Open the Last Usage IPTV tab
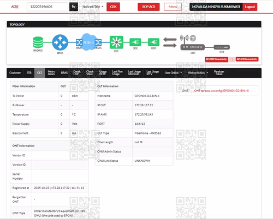This screenshot has height=219, width=273. pos(153,73)
